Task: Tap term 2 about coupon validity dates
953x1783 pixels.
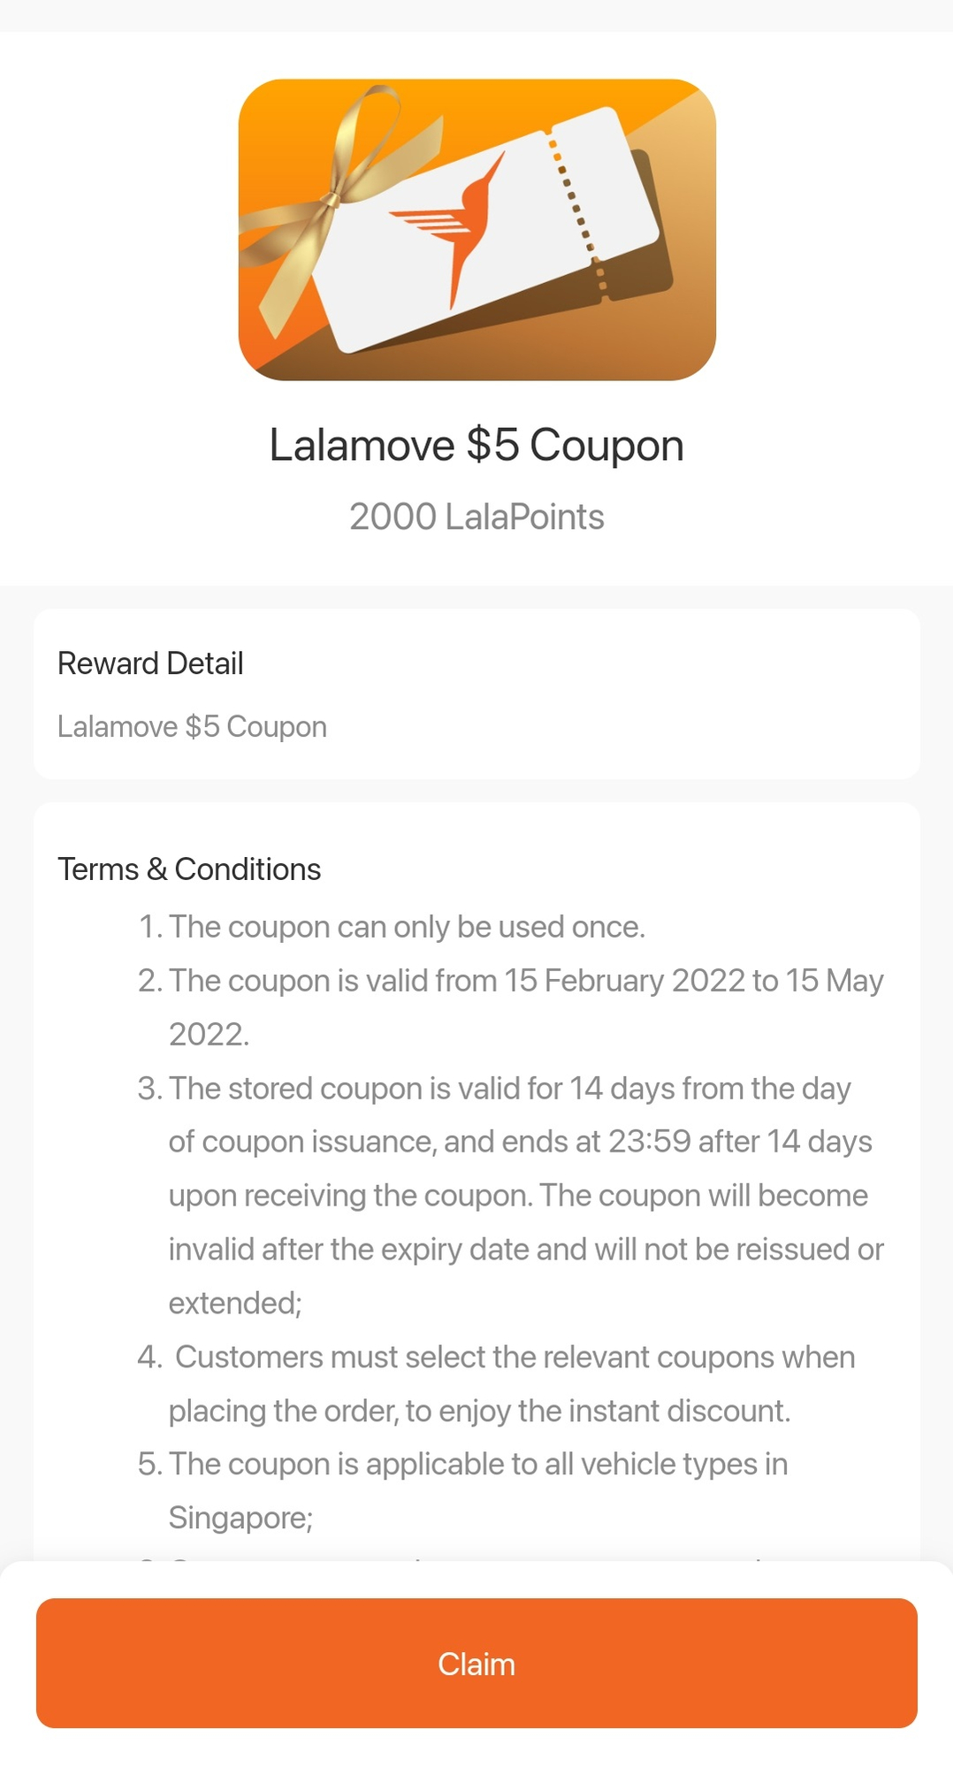Action: [x=511, y=1007]
